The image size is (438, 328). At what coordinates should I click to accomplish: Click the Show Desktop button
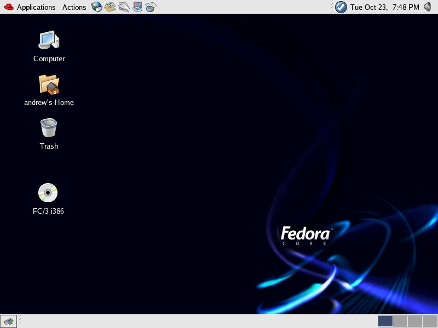pyautogui.click(x=8, y=321)
